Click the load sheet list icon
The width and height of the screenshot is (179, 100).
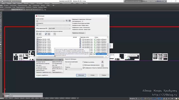click(x=67, y=21)
